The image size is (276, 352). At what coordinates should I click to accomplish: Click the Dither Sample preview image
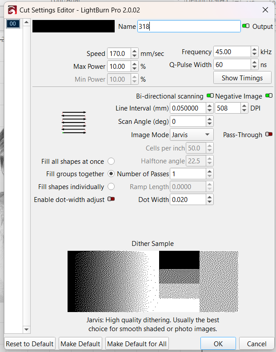pos(152,281)
